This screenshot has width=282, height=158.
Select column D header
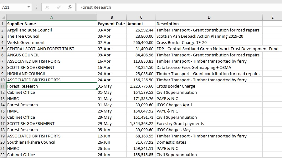click(x=209, y=17)
